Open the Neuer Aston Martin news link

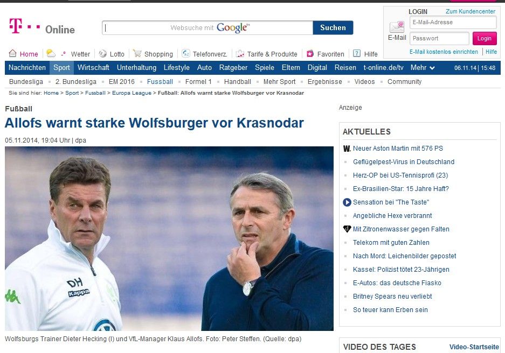click(x=398, y=148)
